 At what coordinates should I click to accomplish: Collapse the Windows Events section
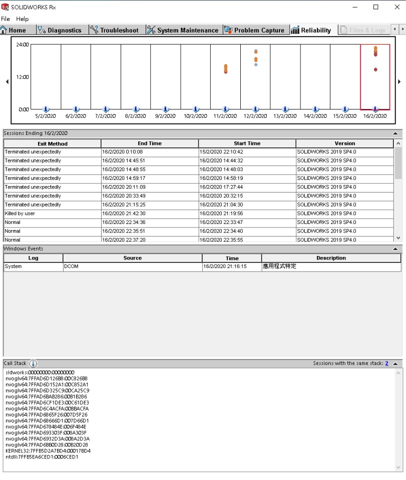coord(395,249)
